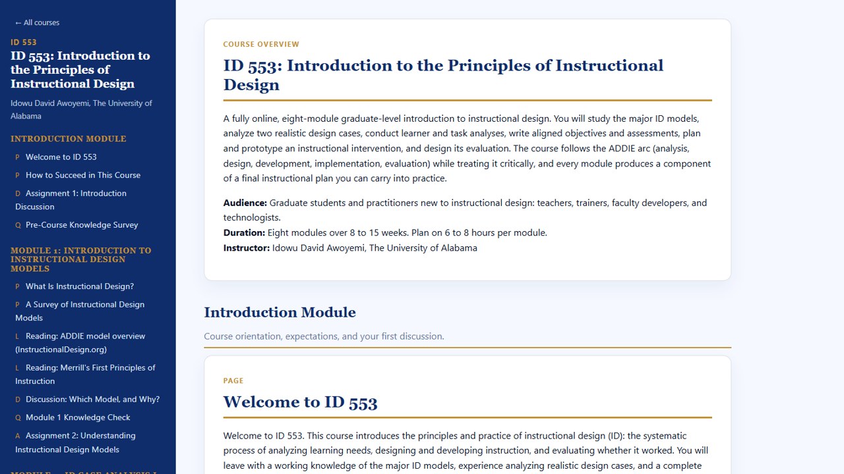This screenshot has height=474, width=844.
Task: Click instructor name under sidebar title
Action: click(81, 109)
